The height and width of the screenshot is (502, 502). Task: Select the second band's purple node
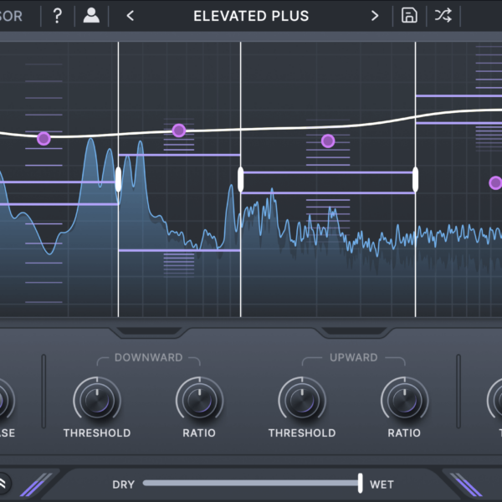coord(178,131)
